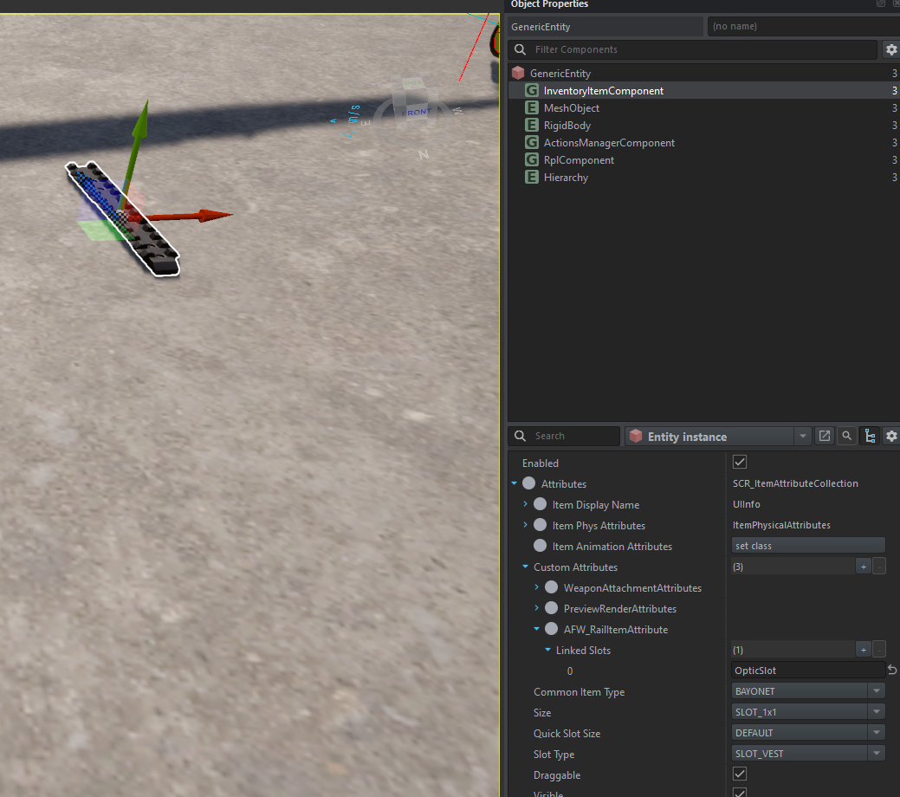The width and height of the screenshot is (900, 797).
Task: Open the properties settings gear icon
Action: pyautogui.click(x=890, y=436)
